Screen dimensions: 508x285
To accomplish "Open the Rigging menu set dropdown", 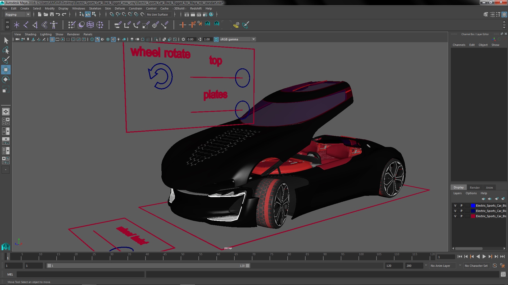I will (x=17, y=15).
